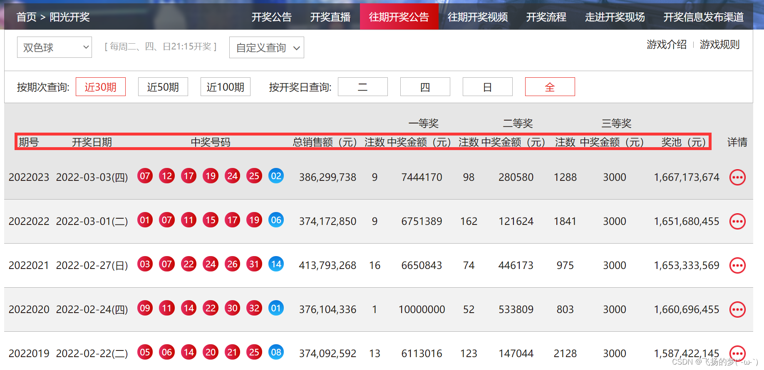
Task: Open 往期开奖视频 tab
Action: point(478,17)
